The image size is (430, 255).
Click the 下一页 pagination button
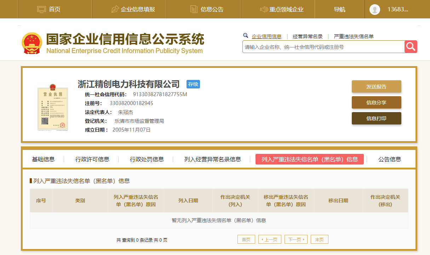(296, 239)
